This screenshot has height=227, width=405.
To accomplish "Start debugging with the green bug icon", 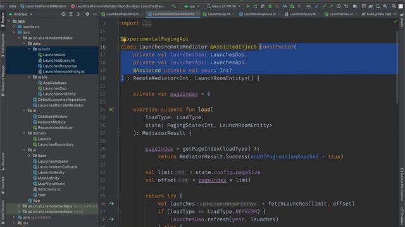I will (x=270, y=6).
